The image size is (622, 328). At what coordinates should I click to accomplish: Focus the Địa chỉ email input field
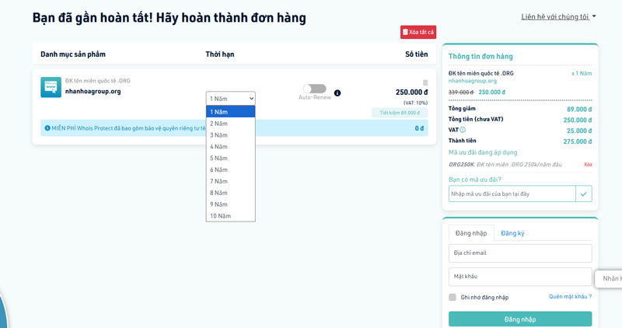(519, 253)
